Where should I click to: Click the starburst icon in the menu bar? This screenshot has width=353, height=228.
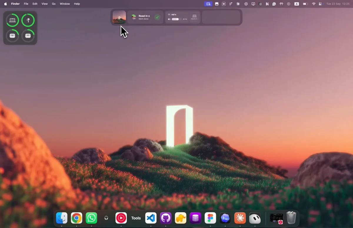click(x=238, y=4)
